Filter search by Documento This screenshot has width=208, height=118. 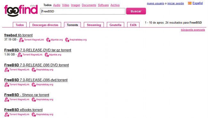(89, 5)
